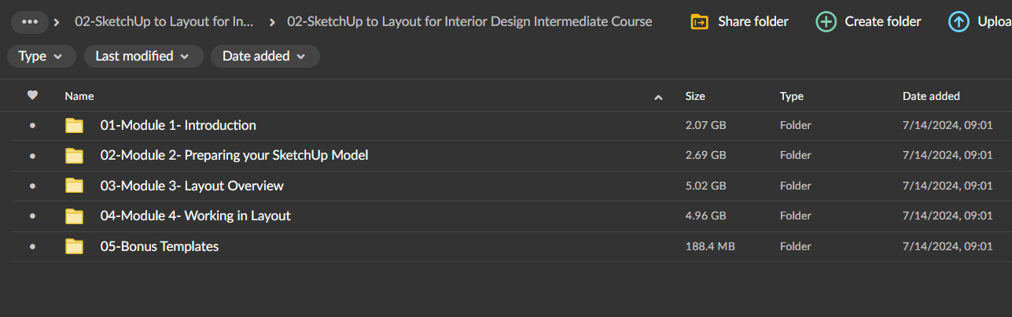Expand the Last modified filter dropdown
Image resolution: width=1012 pixels, height=317 pixels.
(142, 57)
